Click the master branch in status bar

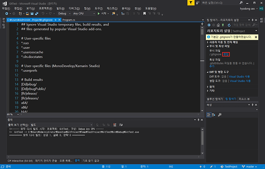[x=250, y=167]
